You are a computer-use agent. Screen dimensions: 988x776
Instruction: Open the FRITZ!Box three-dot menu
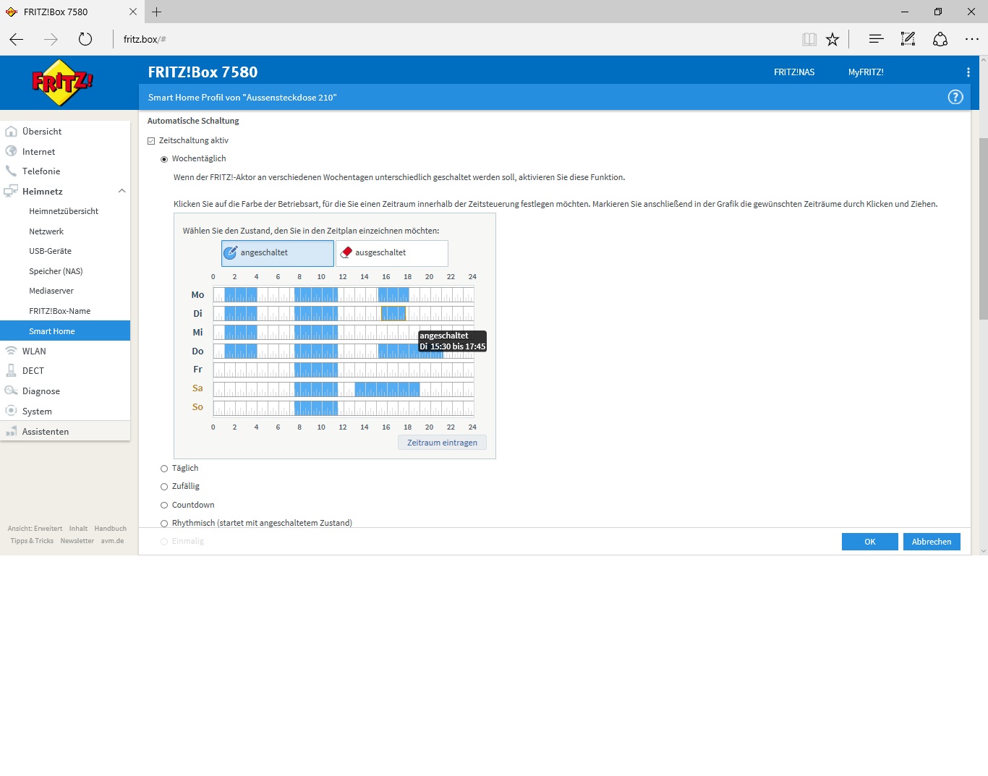point(968,72)
